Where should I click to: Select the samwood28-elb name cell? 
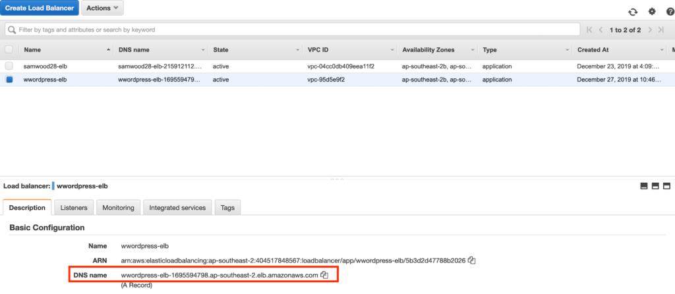pos(45,66)
